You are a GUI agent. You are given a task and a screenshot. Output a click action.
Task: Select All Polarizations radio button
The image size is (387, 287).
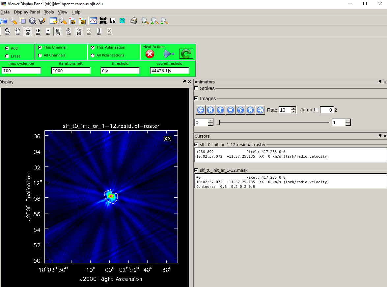(x=93, y=55)
